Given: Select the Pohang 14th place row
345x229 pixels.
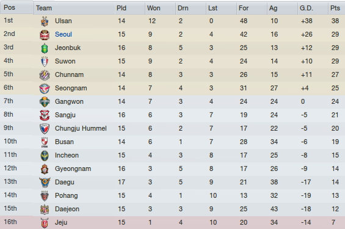Looking at the screenshot, I should coord(172,195).
